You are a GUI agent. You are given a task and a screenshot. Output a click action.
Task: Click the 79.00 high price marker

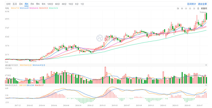coord(201,12)
